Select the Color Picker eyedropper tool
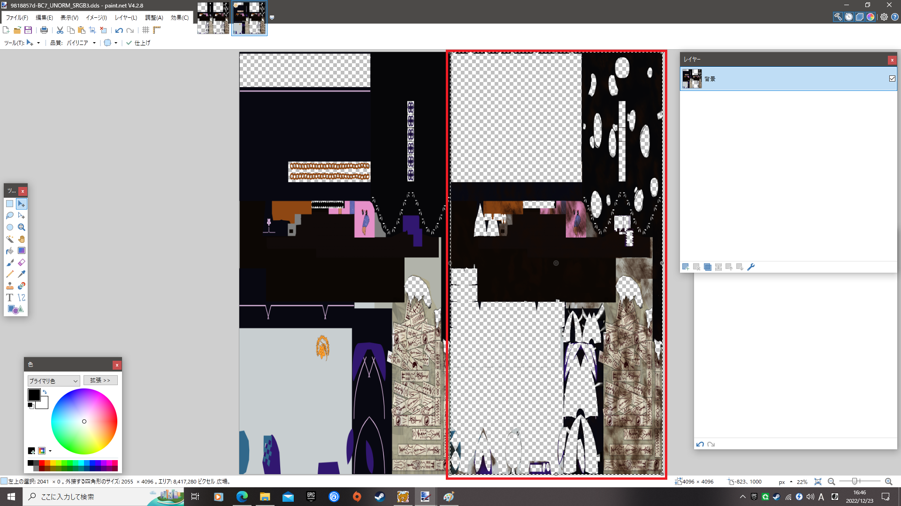 pos(21,274)
